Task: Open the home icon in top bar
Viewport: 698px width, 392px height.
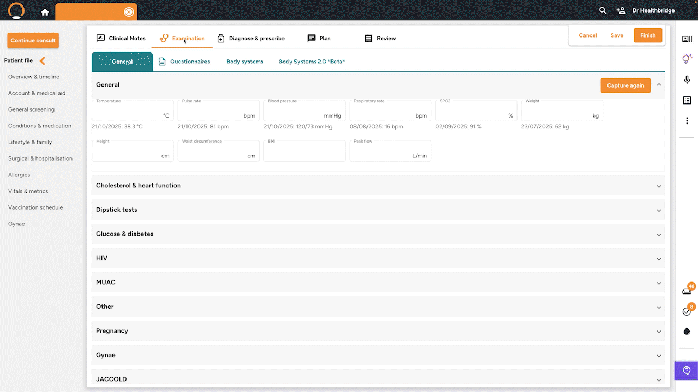Action: point(45,12)
